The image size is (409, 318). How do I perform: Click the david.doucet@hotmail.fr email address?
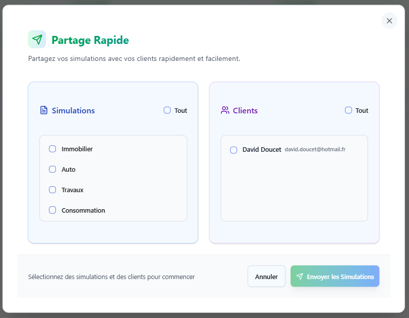pyautogui.click(x=315, y=149)
